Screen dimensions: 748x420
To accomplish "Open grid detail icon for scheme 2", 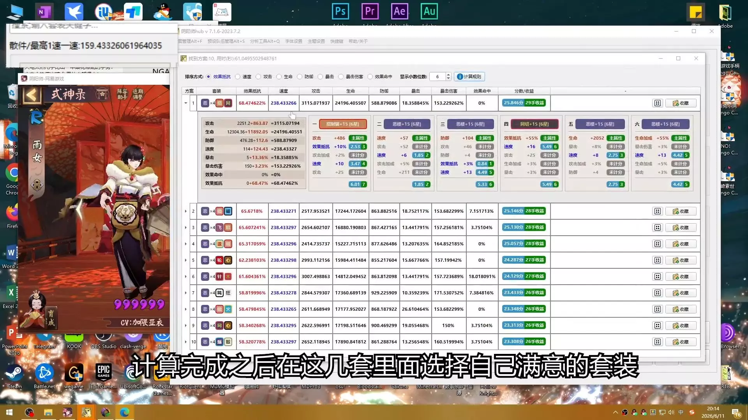I will 658,211.
